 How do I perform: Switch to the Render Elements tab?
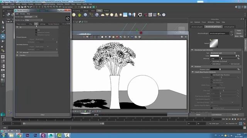click(x=54, y=24)
